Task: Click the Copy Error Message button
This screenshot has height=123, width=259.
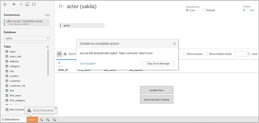Action: [158, 64]
